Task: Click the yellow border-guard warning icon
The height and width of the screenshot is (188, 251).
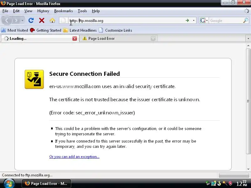Action: 34,79
